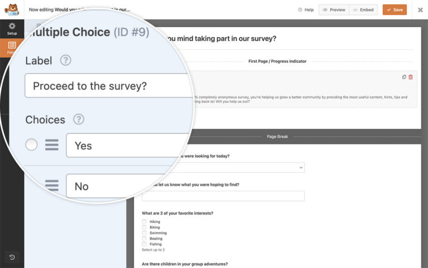428x268 pixels.
Task: Save the form with the orange Save button
Action: tap(395, 10)
